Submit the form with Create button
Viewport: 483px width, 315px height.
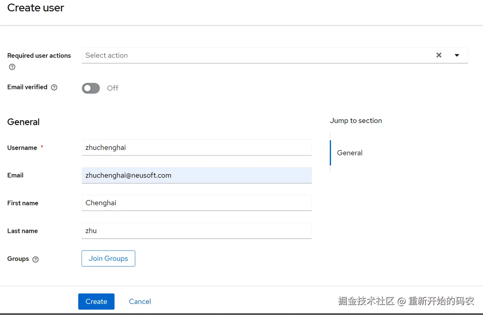click(x=96, y=301)
